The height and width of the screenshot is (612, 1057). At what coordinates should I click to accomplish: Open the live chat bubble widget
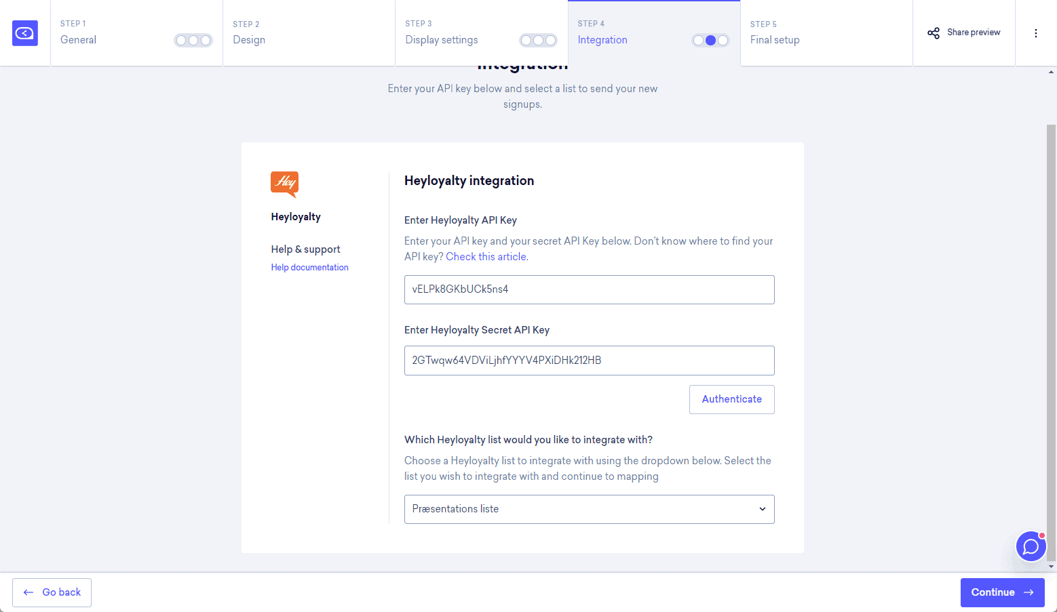pyautogui.click(x=1031, y=546)
